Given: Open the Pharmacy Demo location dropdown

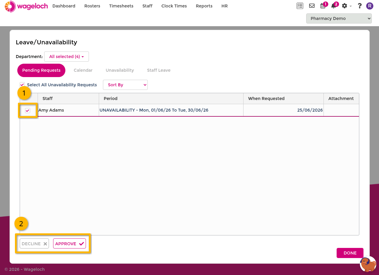Looking at the screenshot, I should 339,18.
